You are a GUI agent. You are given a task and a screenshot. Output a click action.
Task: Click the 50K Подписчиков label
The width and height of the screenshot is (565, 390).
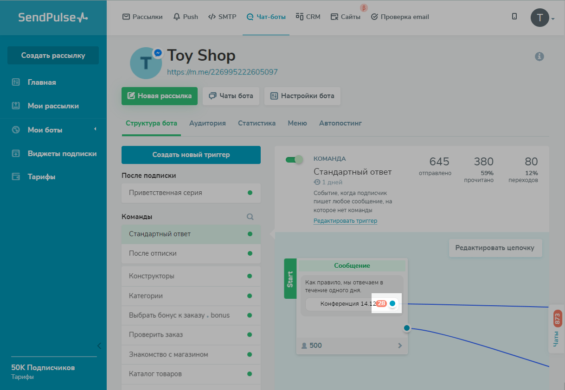(43, 368)
